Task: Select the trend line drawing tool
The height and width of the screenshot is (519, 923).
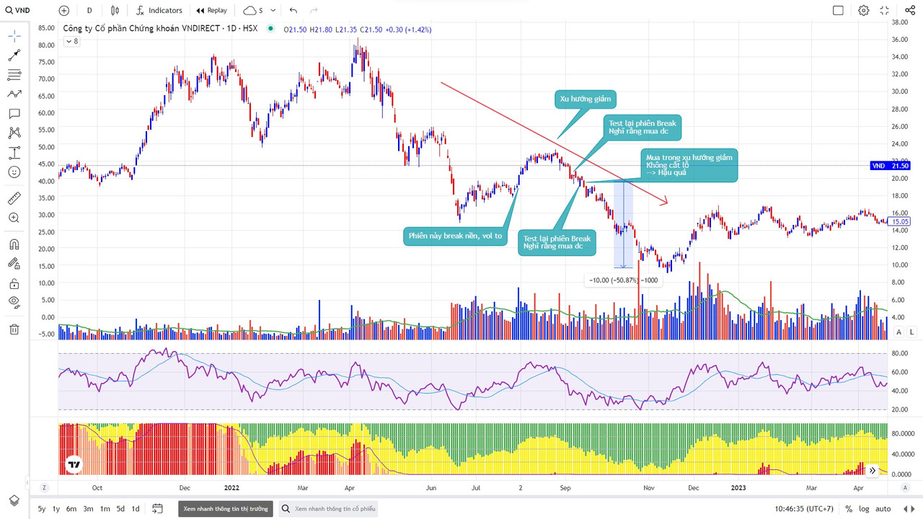Action: click(14, 56)
